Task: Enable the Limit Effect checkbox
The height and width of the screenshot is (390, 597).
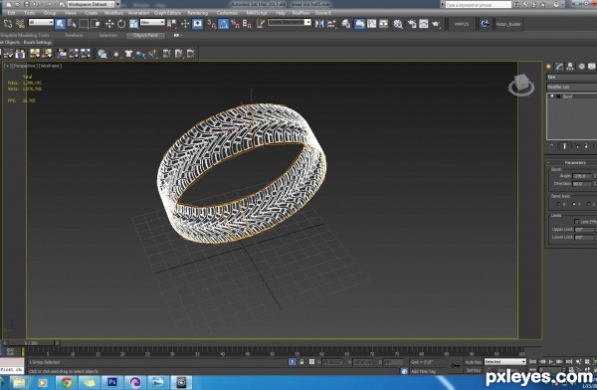Action: click(x=576, y=222)
